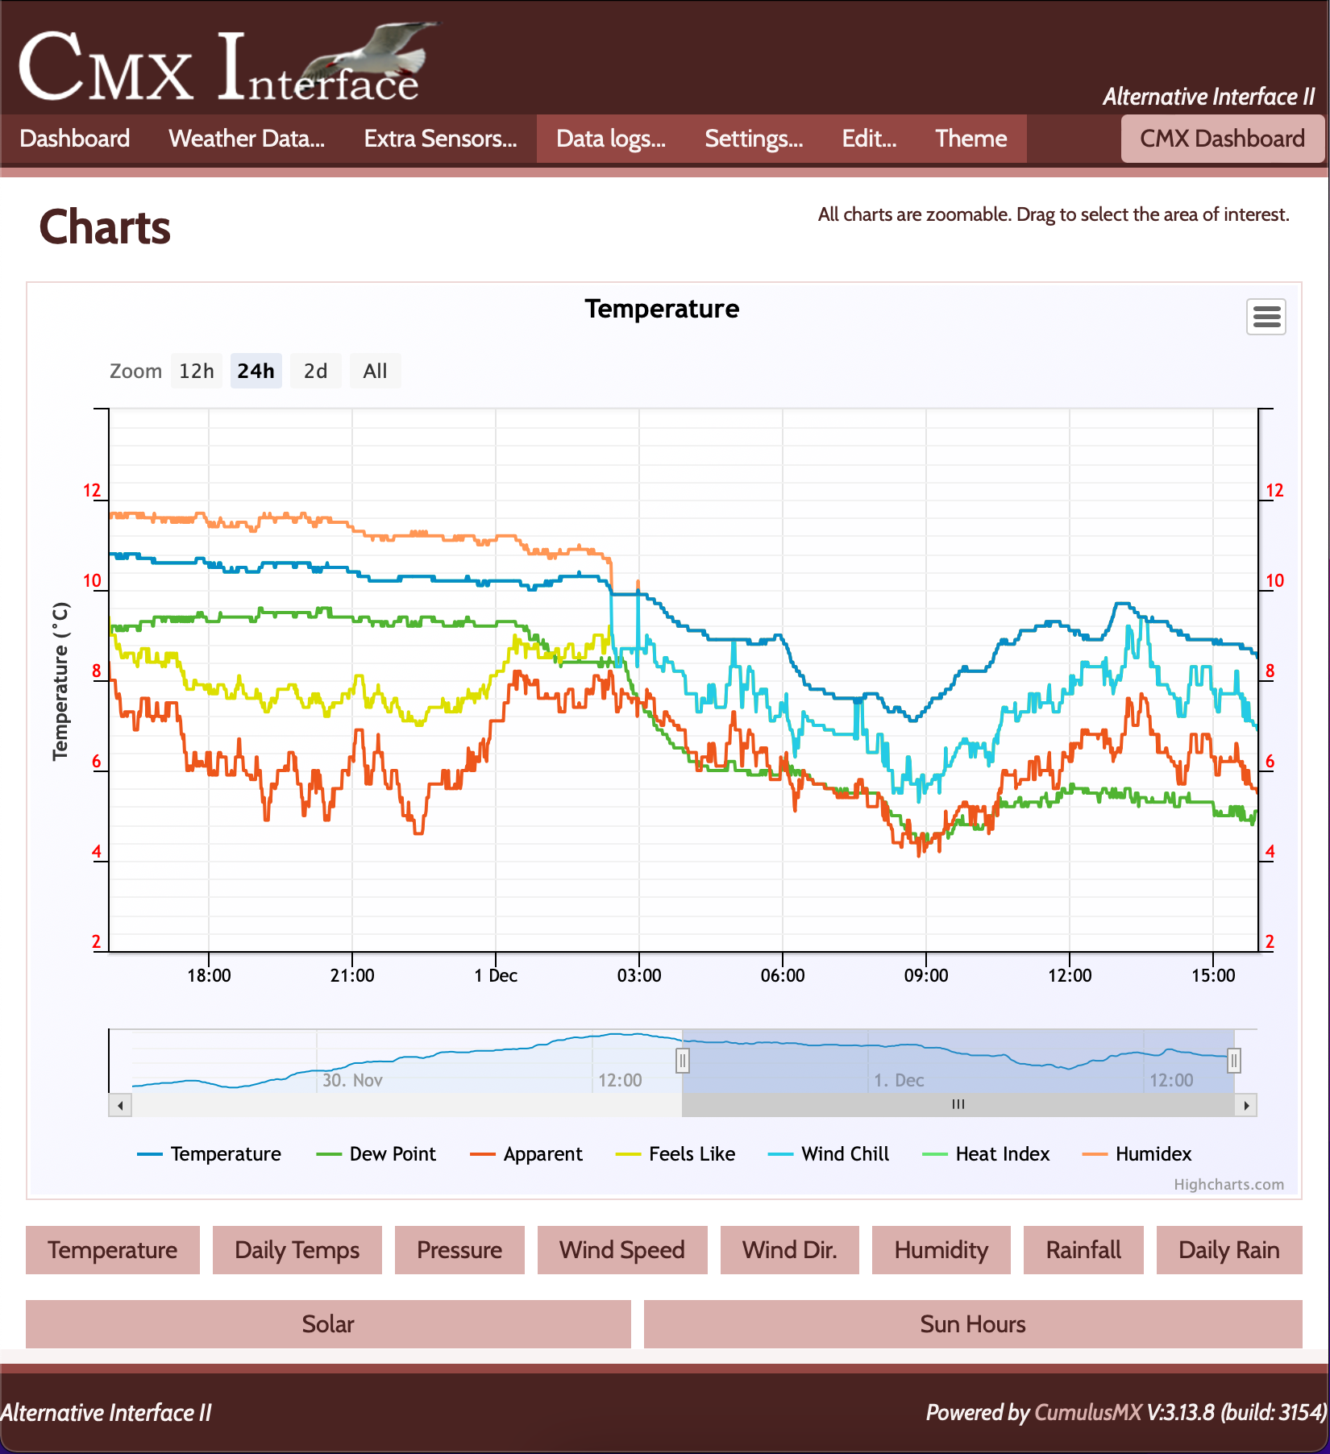
Task: Expand the Weather Data menu
Action: pos(247,139)
